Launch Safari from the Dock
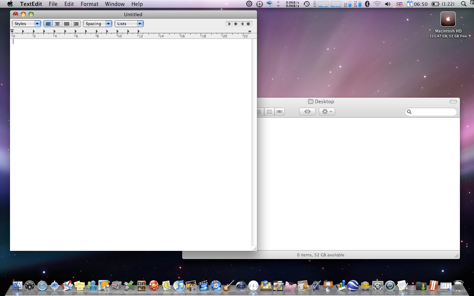 (x=42, y=286)
